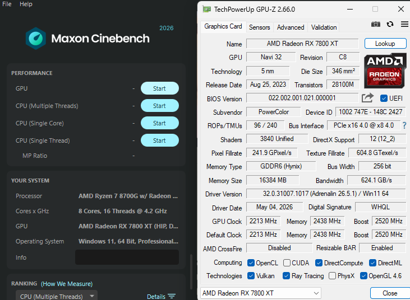410x300 pixels.
Task: Click the Cores x GHz value 8 Cores, 16 Threads
Action: pyautogui.click(x=123, y=211)
